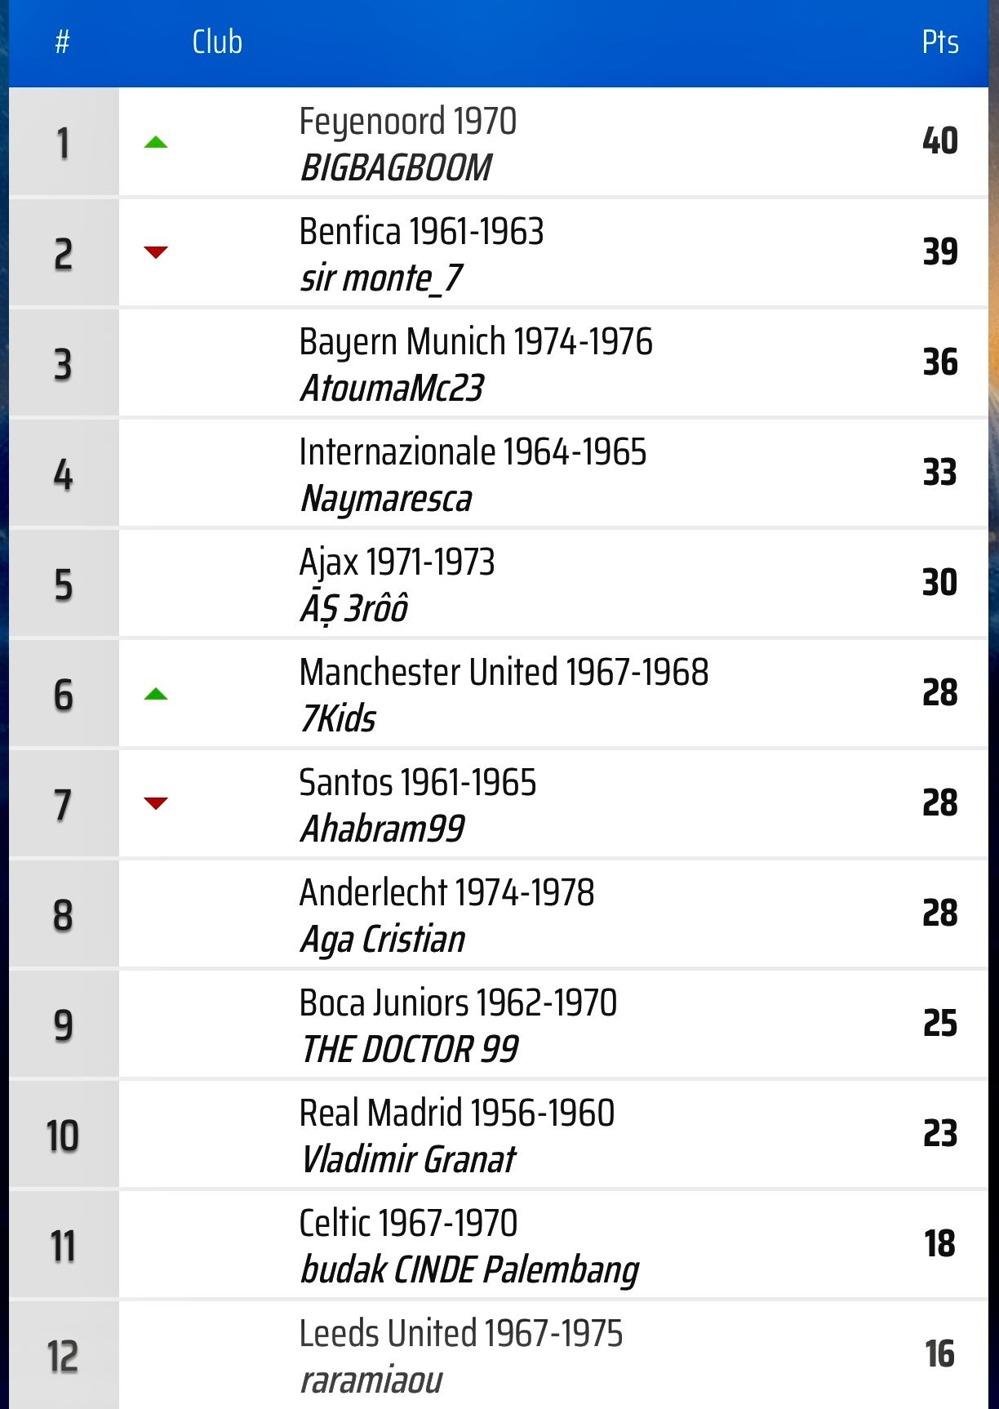This screenshot has height=1409, width=999.
Task: Click rank 1 position cell
Action: (x=63, y=143)
